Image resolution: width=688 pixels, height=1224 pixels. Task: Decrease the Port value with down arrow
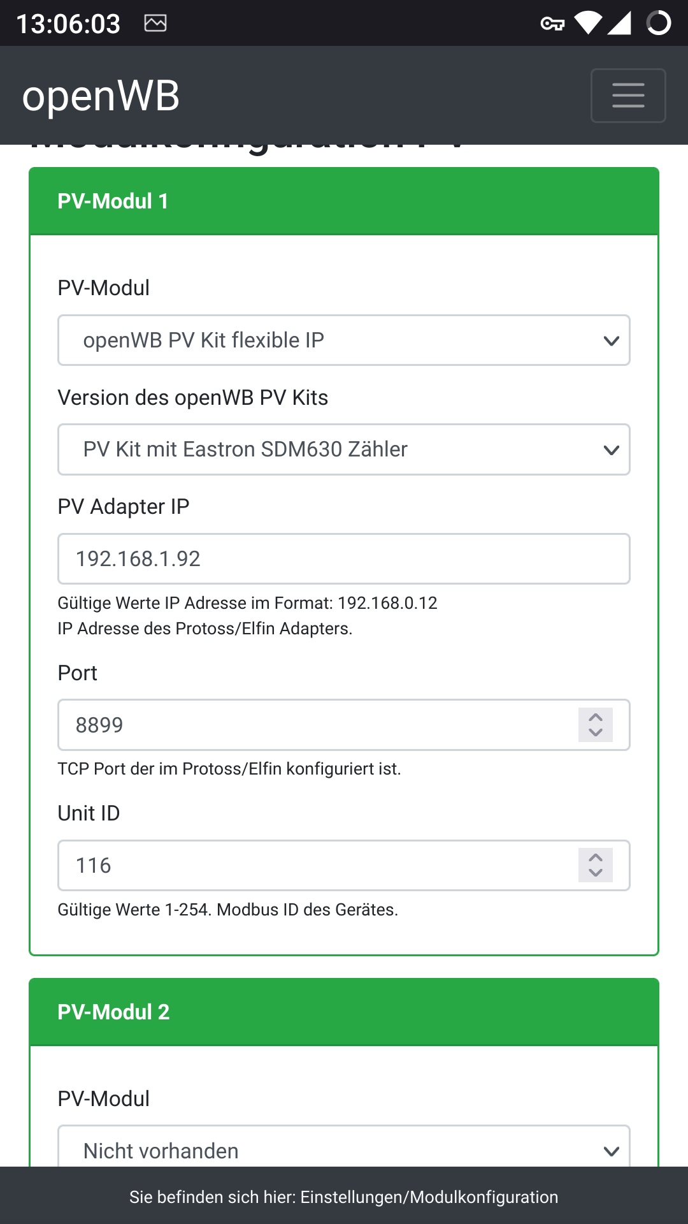(596, 732)
